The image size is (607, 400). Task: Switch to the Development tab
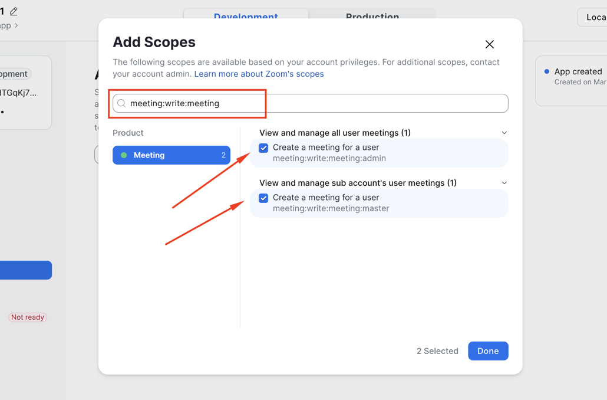point(246,15)
